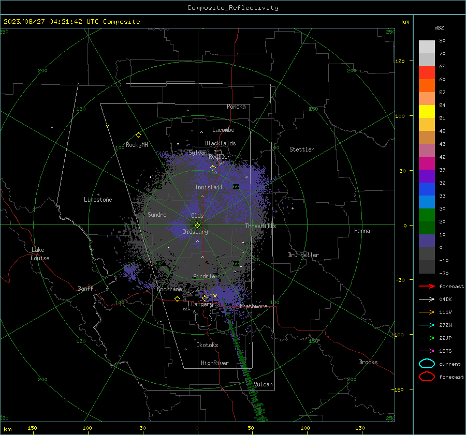Click the Vulcan town label
This screenshot has width=466, height=435.
[x=263, y=384]
